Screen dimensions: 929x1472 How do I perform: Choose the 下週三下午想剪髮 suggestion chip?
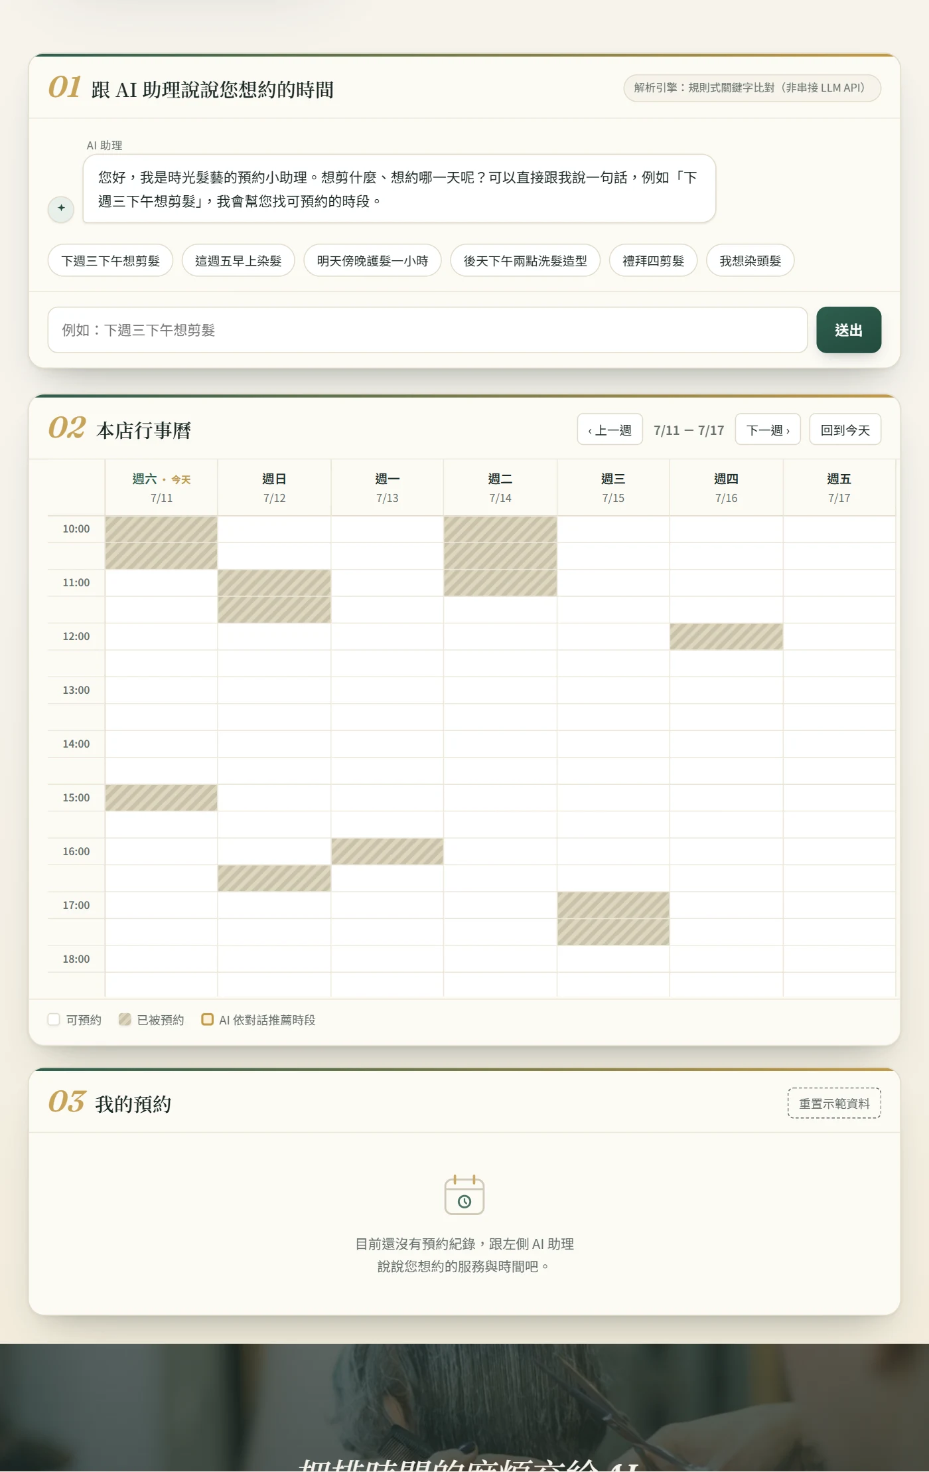[110, 260]
